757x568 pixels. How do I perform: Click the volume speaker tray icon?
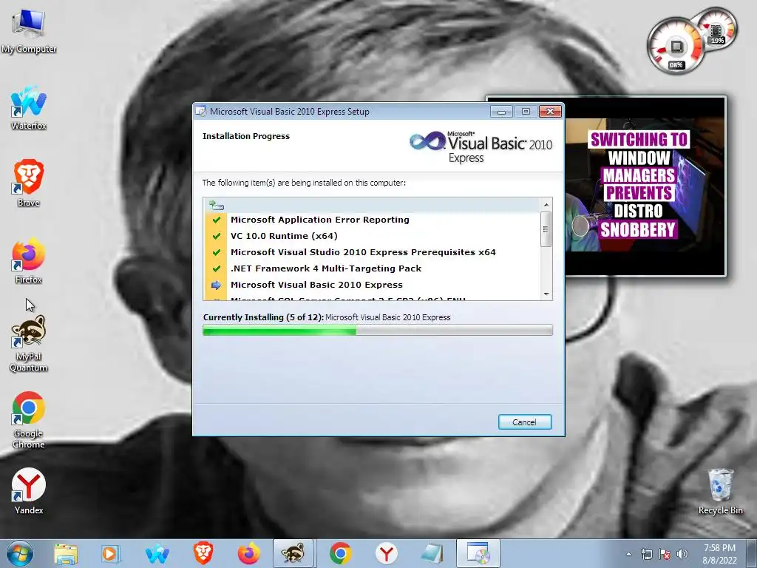tap(682, 555)
